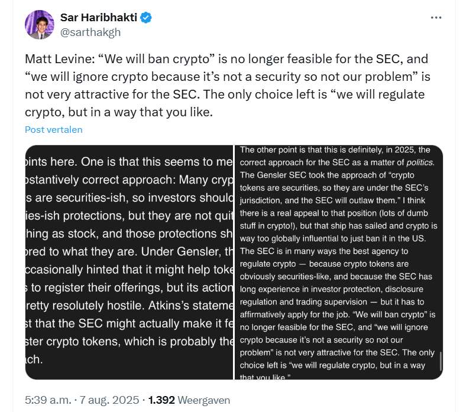463x412 pixels.
Task: Click the blue verified checkmark badge
Action: click(x=145, y=18)
